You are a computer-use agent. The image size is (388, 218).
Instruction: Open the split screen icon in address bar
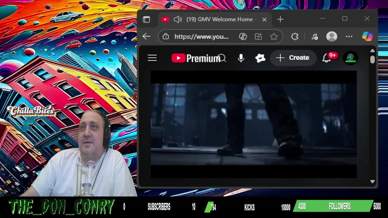coord(258,37)
